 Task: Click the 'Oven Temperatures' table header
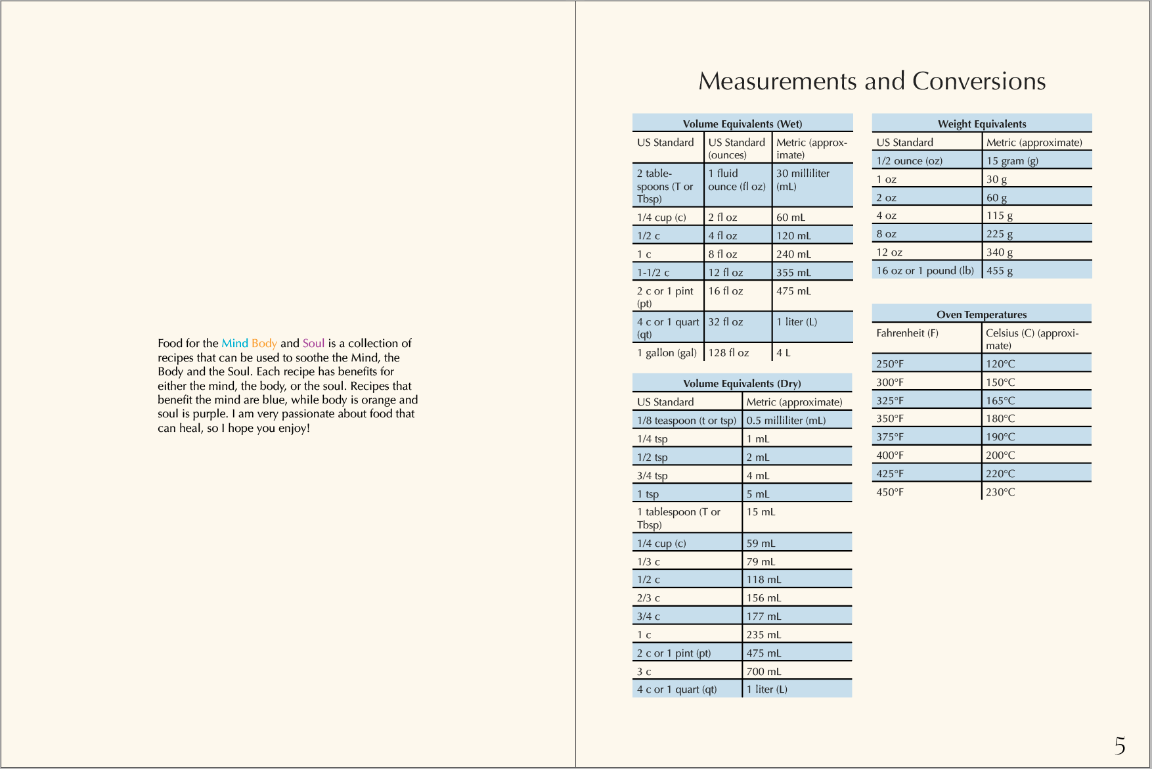(982, 314)
